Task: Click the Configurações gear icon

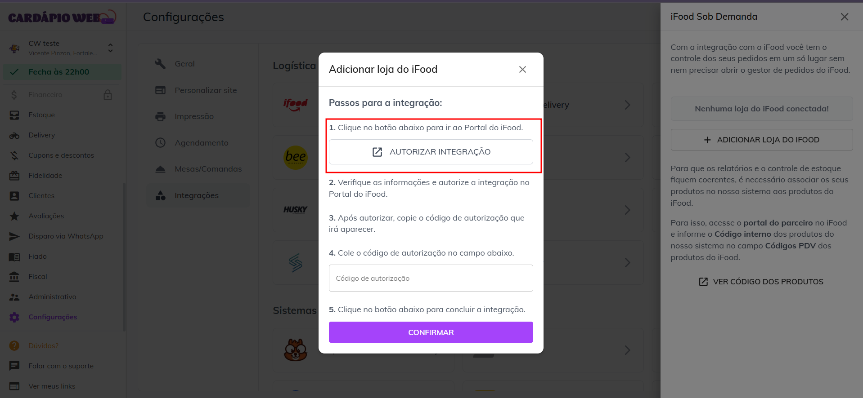Action: 14,317
